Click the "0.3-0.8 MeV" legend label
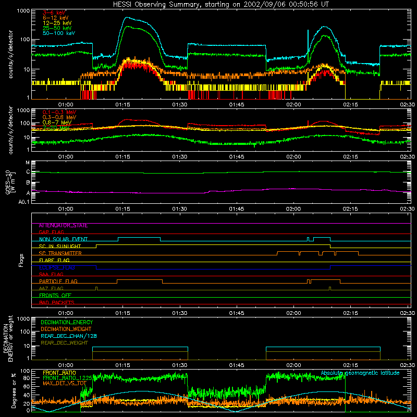417x417 pixels. pyautogui.click(x=59, y=117)
